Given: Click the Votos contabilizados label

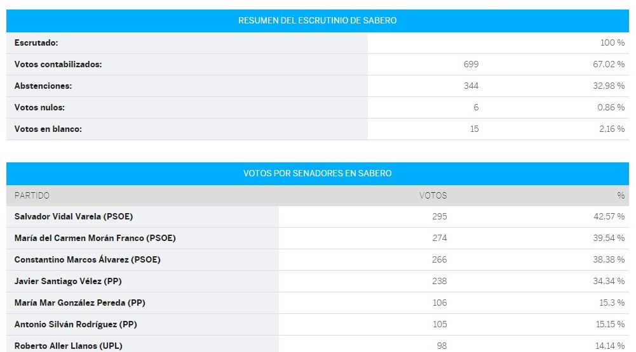Looking at the screenshot, I should coord(58,64).
